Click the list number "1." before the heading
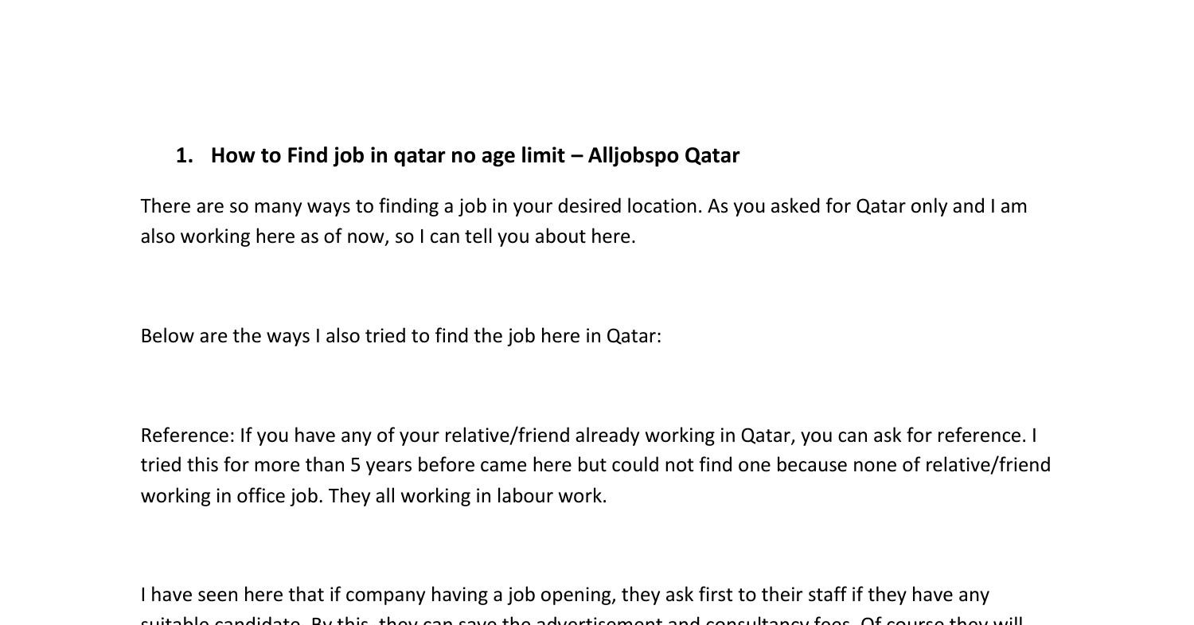 (x=184, y=155)
